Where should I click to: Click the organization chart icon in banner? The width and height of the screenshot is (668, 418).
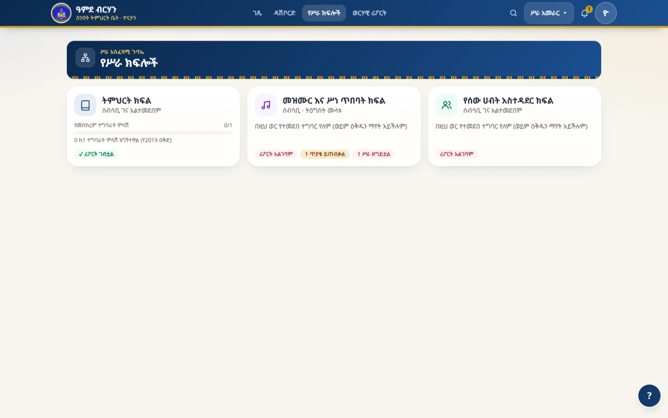tap(85, 58)
